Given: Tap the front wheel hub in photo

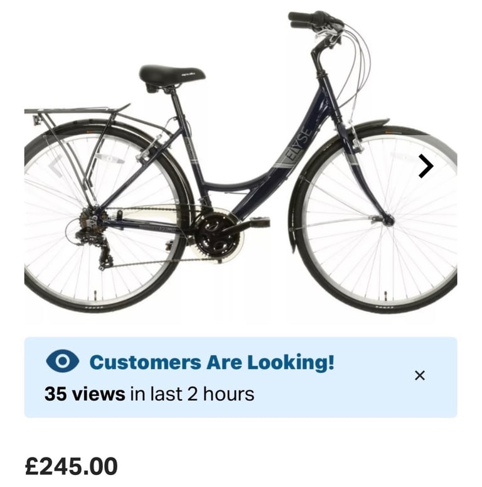Looking at the screenshot, I should click(388, 221).
